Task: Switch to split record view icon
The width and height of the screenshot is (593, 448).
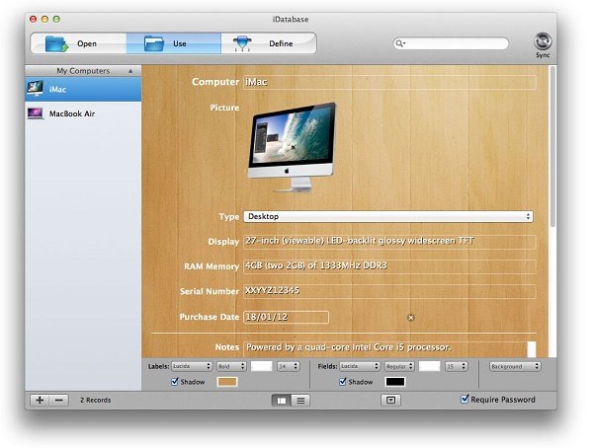Action: coord(282,401)
